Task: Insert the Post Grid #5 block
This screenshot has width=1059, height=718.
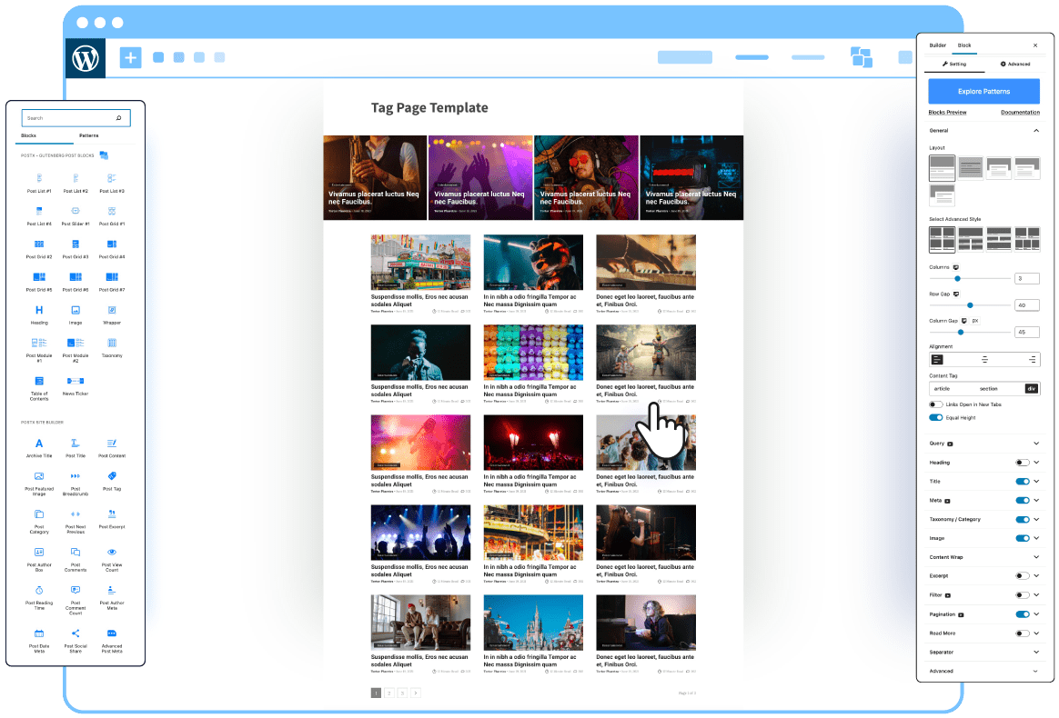Action: click(39, 282)
